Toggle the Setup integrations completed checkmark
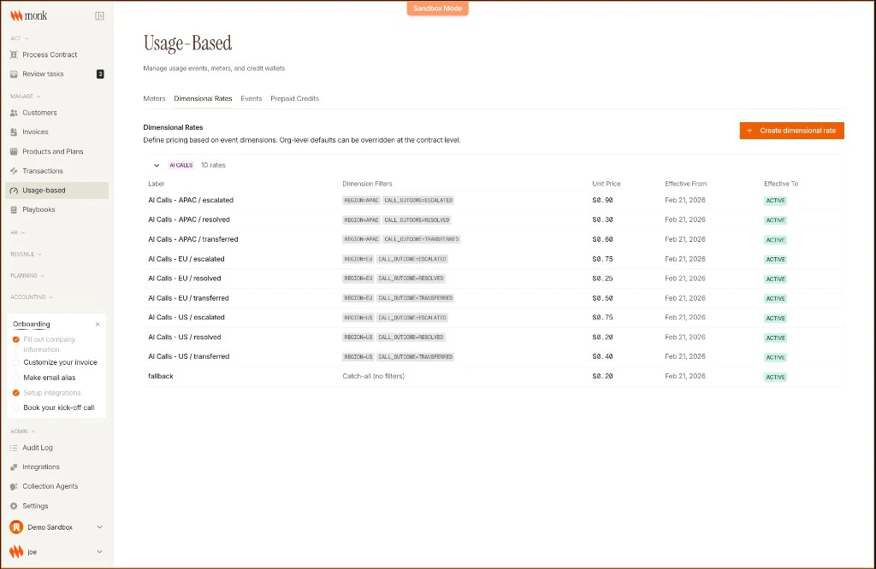This screenshot has width=876, height=569. 16,393
